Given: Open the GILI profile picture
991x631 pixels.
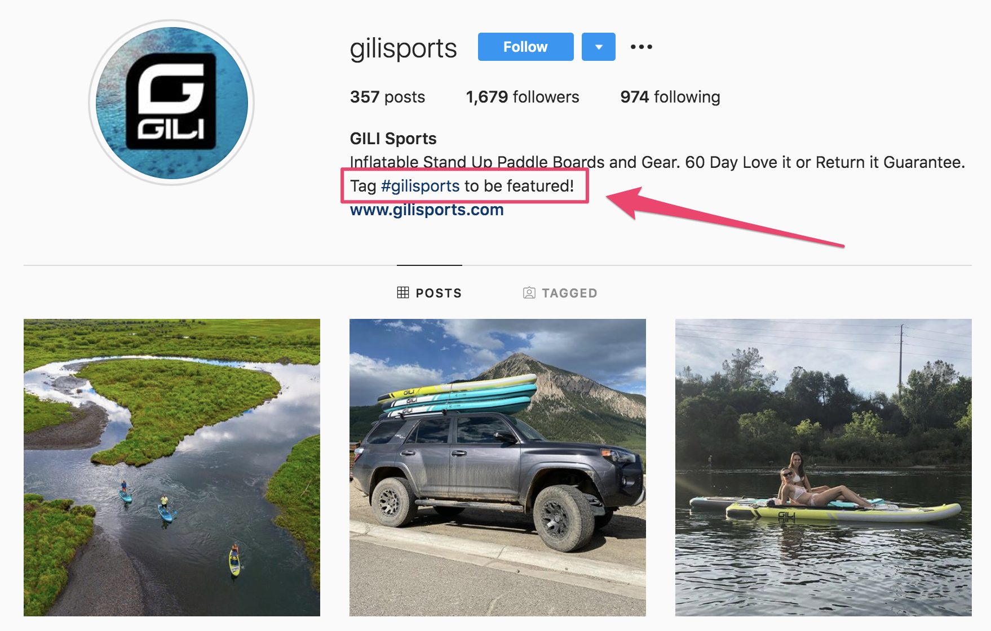Looking at the screenshot, I should 171,103.
